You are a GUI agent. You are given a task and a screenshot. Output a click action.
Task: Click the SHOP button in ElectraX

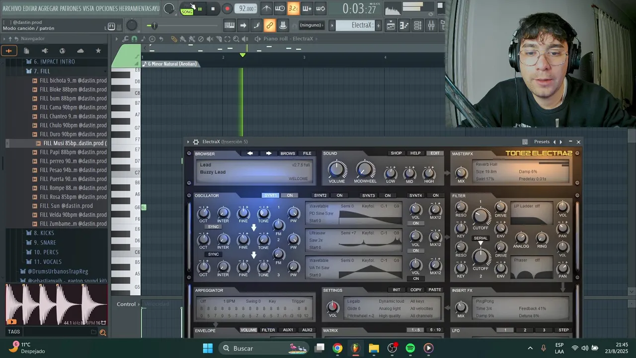pos(396,153)
